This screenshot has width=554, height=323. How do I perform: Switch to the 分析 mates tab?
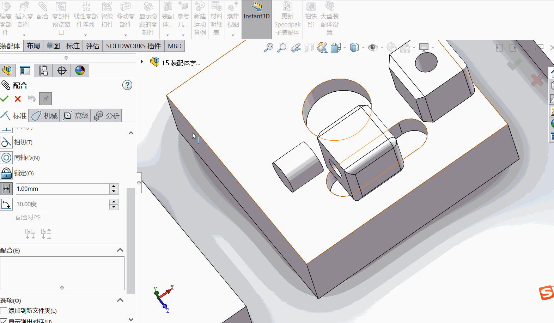click(x=106, y=116)
